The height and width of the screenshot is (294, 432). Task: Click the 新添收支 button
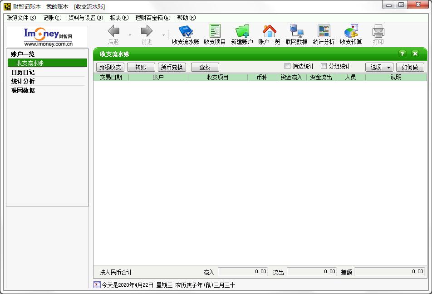tap(110, 67)
